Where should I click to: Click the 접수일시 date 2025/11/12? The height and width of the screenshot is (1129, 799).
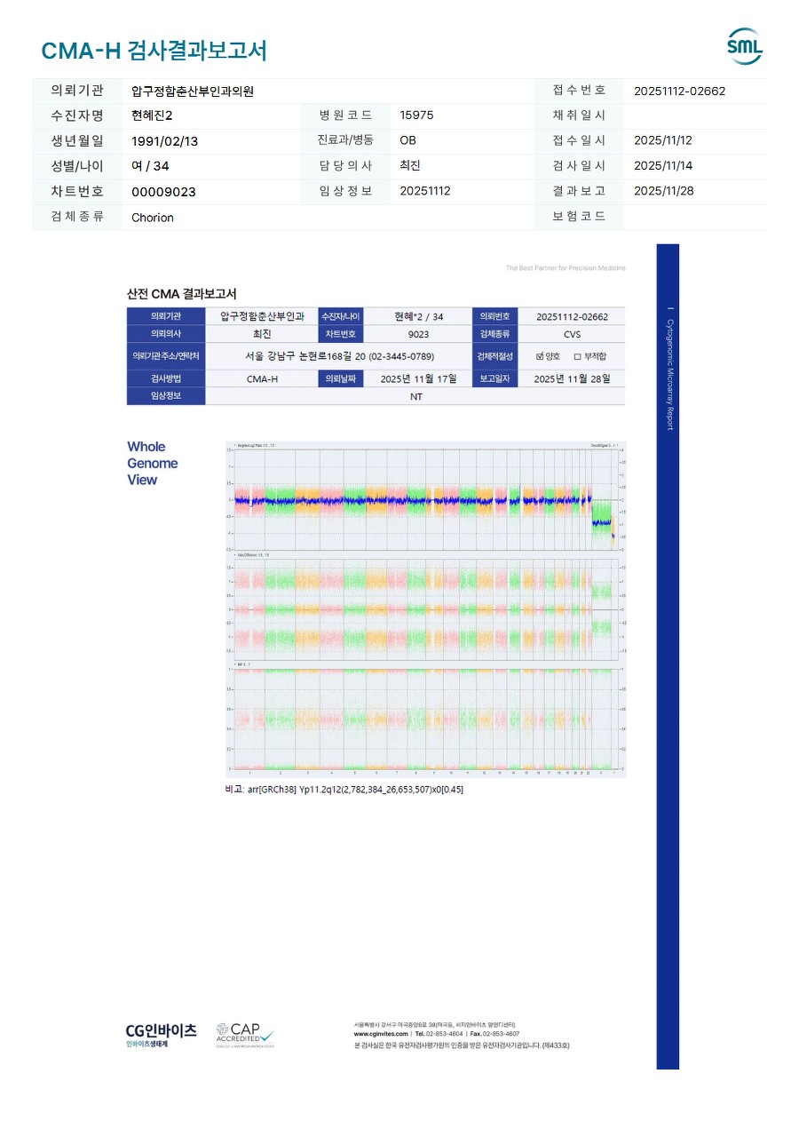tap(663, 140)
